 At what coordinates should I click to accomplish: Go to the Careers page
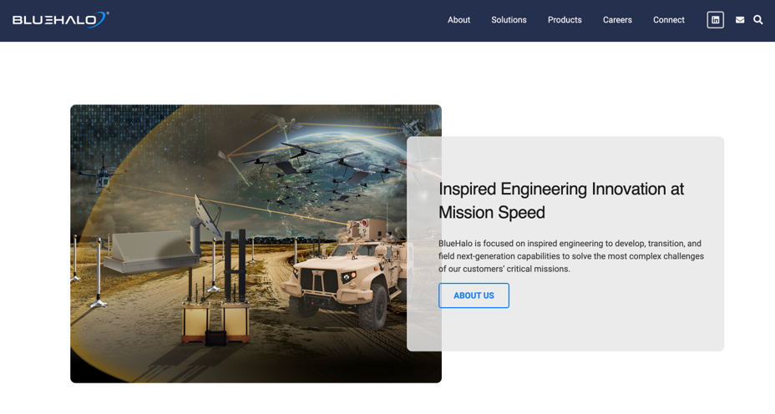click(x=617, y=20)
